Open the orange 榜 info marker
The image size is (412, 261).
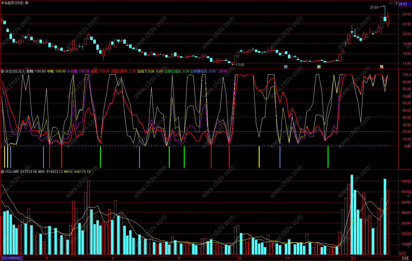[x=381, y=67]
